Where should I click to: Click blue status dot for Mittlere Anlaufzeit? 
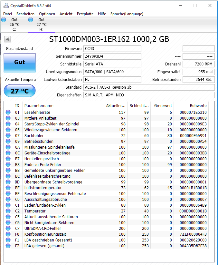8,118
